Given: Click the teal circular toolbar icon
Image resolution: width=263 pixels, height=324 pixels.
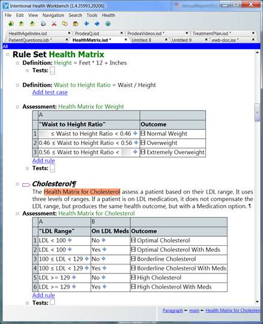Looking at the screenshot, I should 108,24.
